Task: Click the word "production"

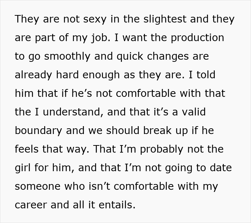Action: click(194, 38)
